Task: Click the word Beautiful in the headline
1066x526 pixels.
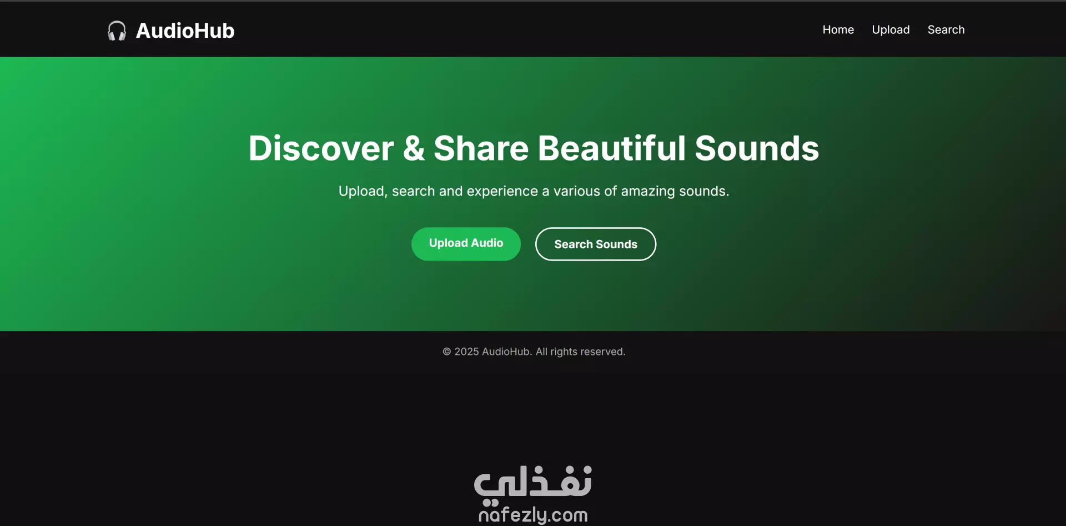Action: click(612, 148)
